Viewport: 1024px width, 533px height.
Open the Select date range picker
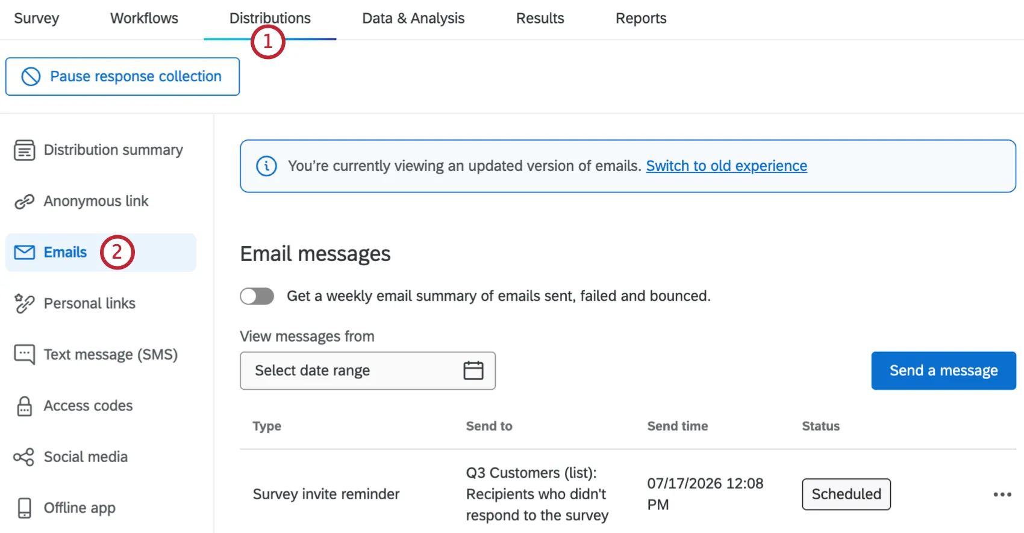367,371
